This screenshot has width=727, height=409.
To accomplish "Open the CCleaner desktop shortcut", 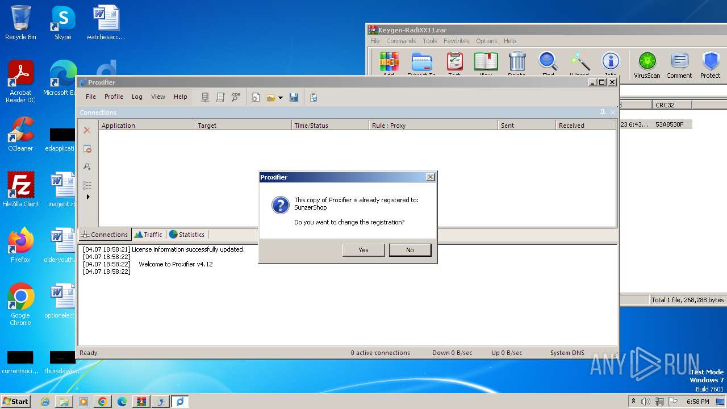I will pyautogui.click(x=20, y=134).
